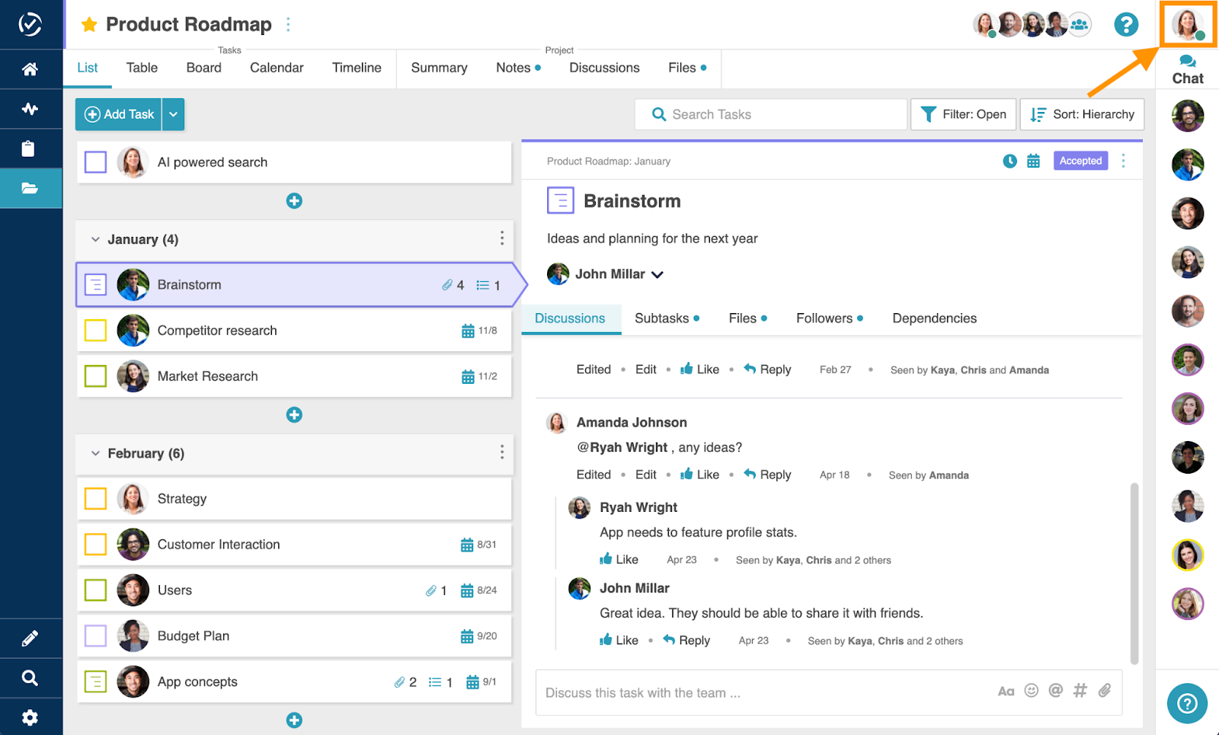Check the Market Research task checkbox
The image size is (1219, 735).
95,376
